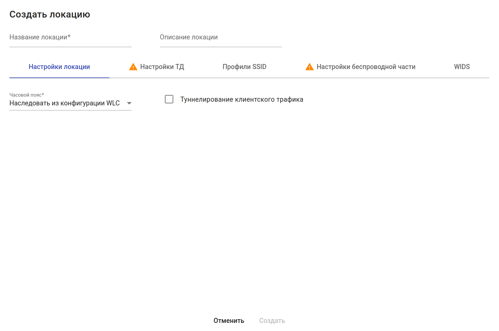Image resolution: width=499 pixels, height=331 pixels.
Task: Open the Настройки ТД tab
Action: click(x=162, y=67)
